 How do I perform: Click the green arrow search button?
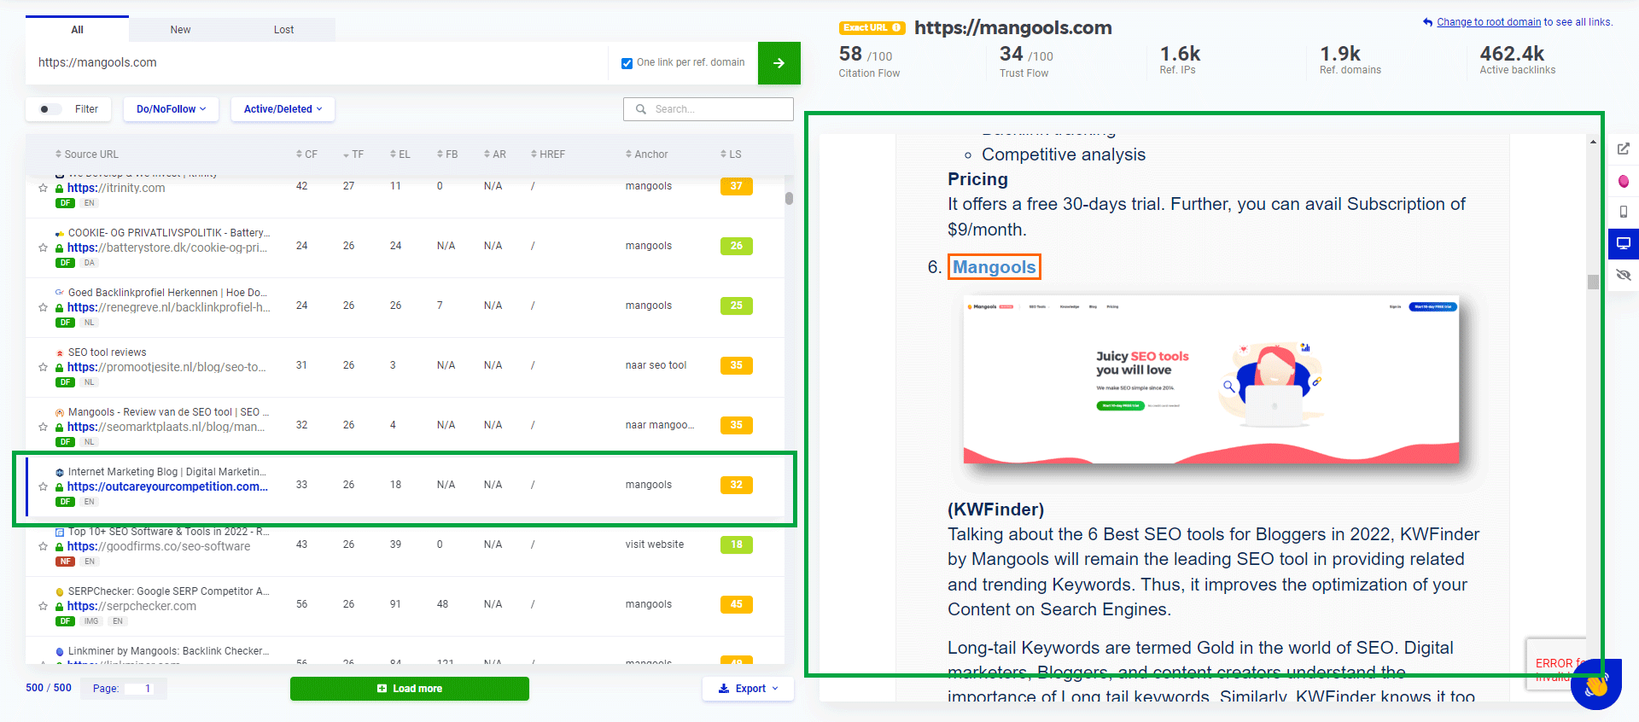779,63
